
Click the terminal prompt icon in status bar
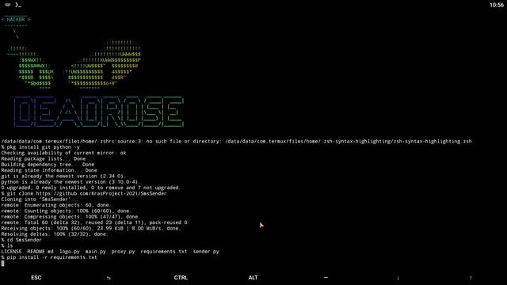pos(17,5)
